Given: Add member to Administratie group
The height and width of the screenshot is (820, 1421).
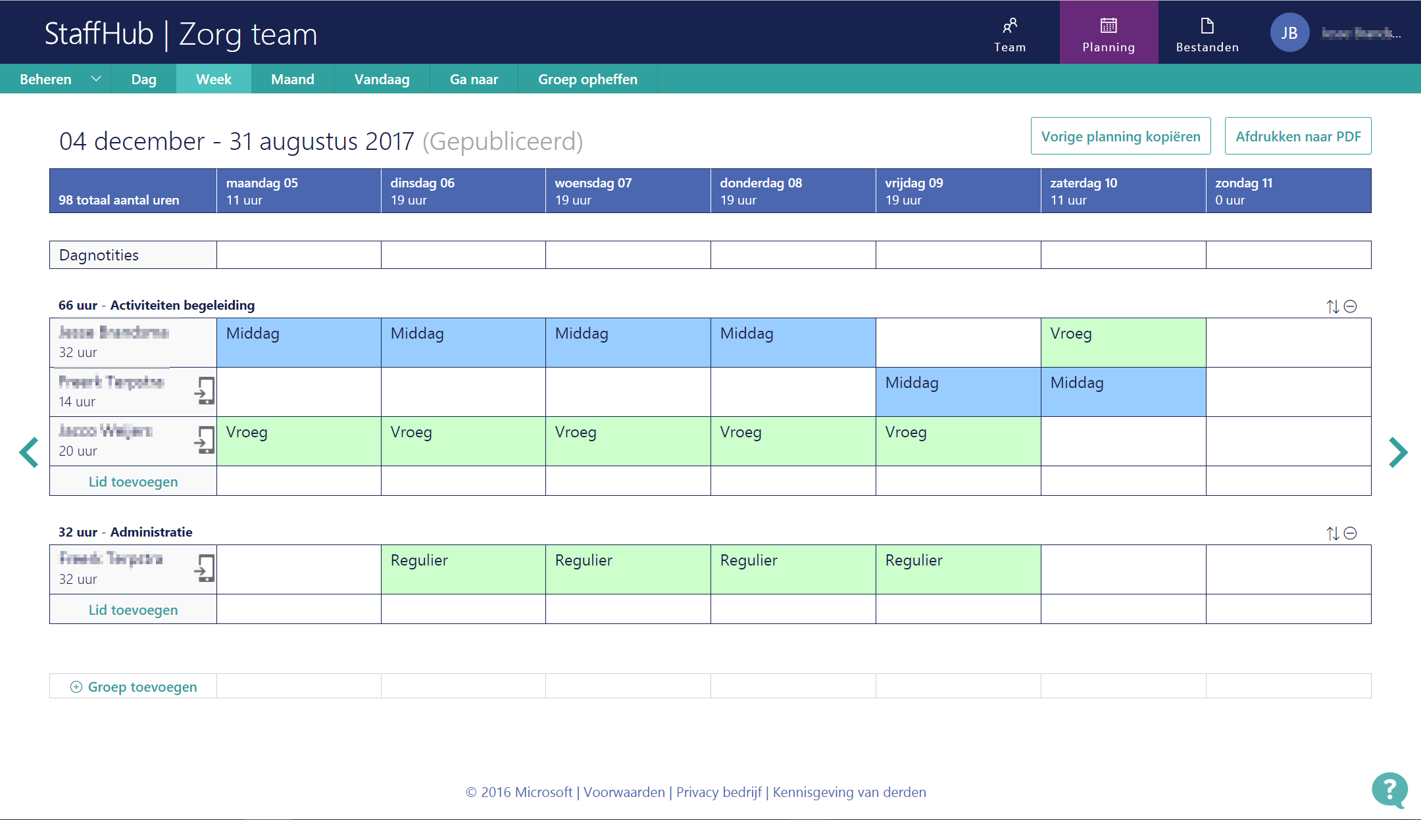Looking at the screenshot, I should click(x=134, y=610).
